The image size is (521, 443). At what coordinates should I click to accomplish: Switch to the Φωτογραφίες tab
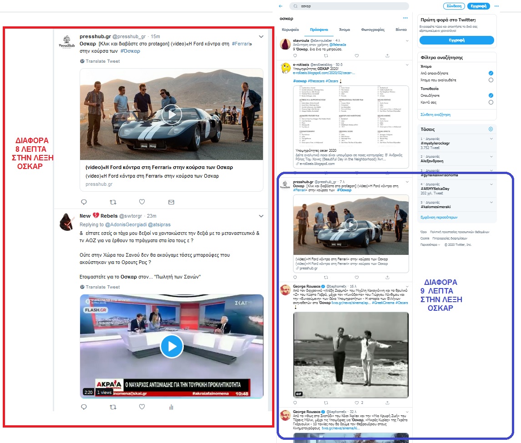[x=373, y=30]
